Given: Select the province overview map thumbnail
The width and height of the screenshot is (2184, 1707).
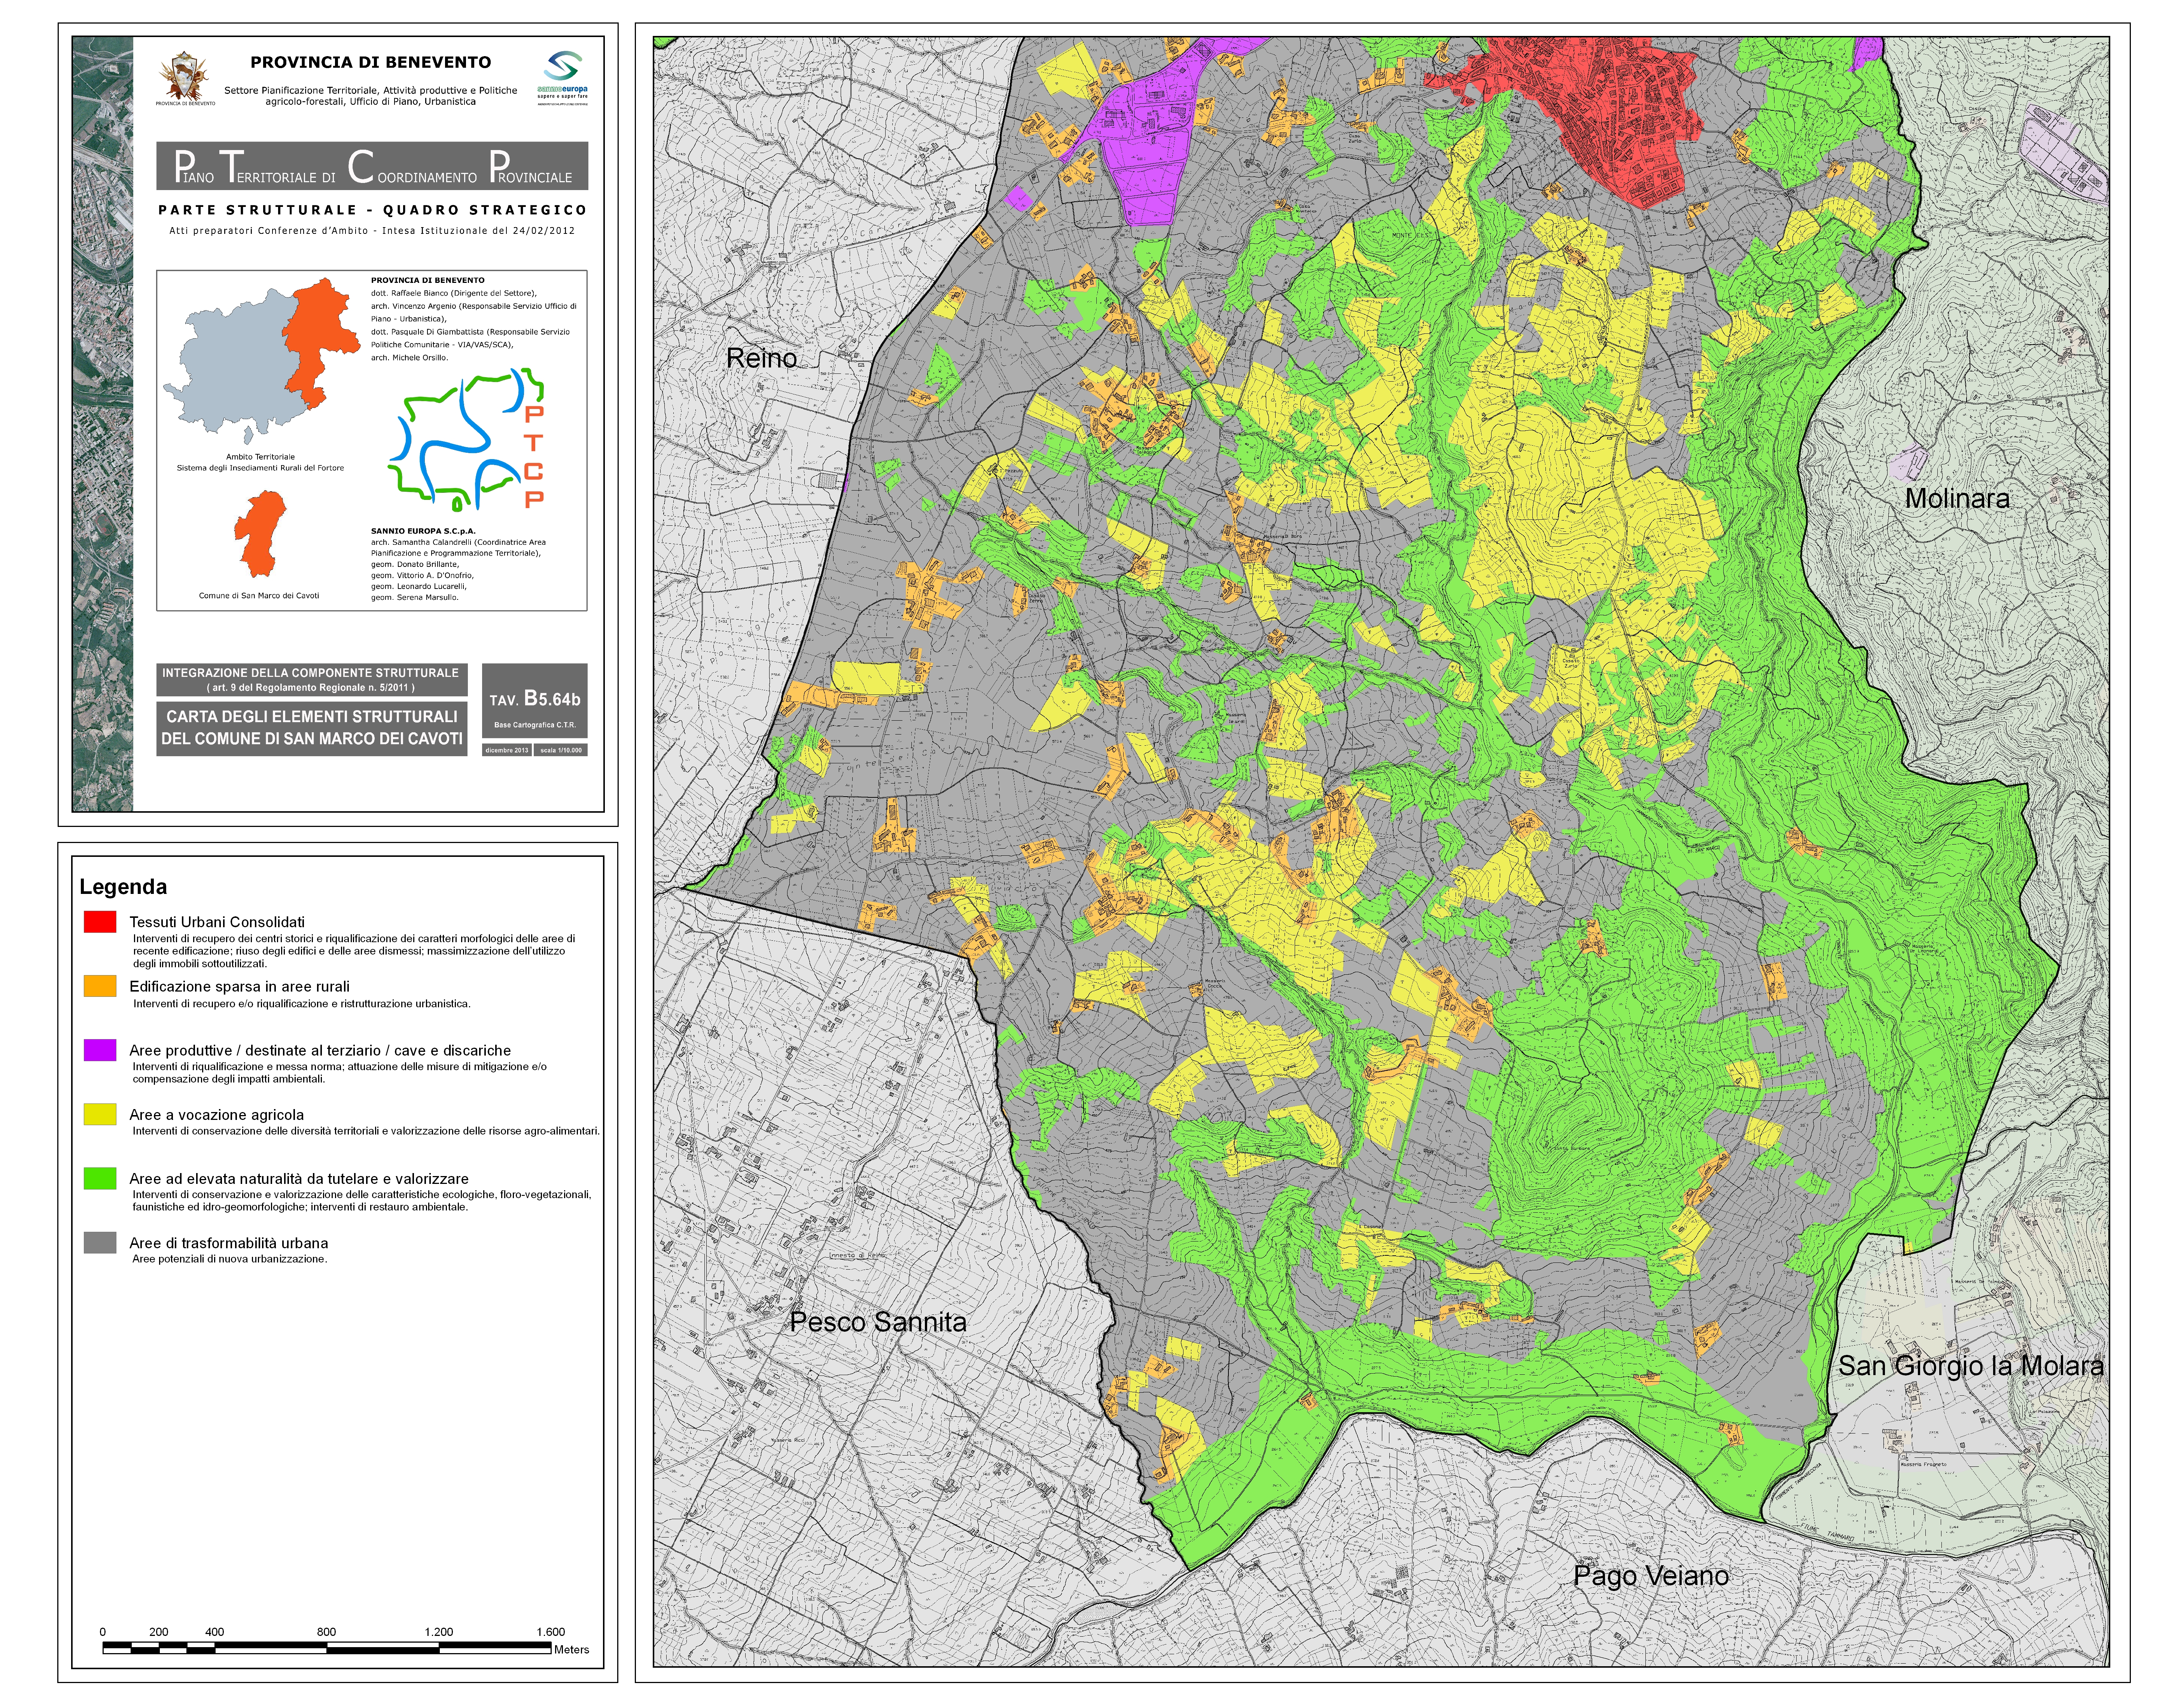Looking at the screenshot, I should click(262, 360).
